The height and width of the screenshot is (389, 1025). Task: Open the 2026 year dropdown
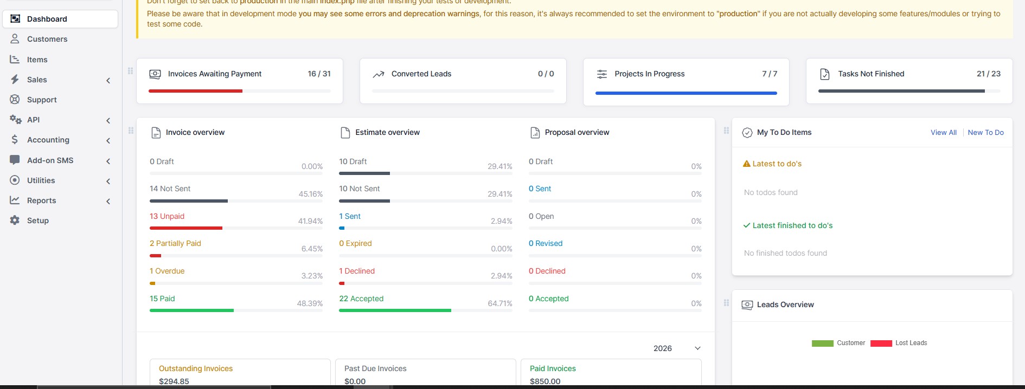tap(677, 348)
